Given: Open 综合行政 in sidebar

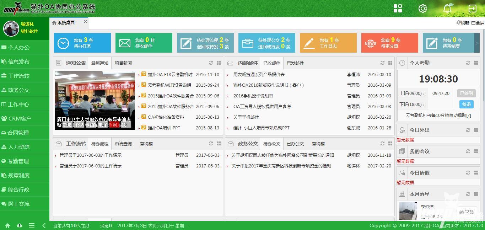Looking at the screenshot, I should [25, 189].
